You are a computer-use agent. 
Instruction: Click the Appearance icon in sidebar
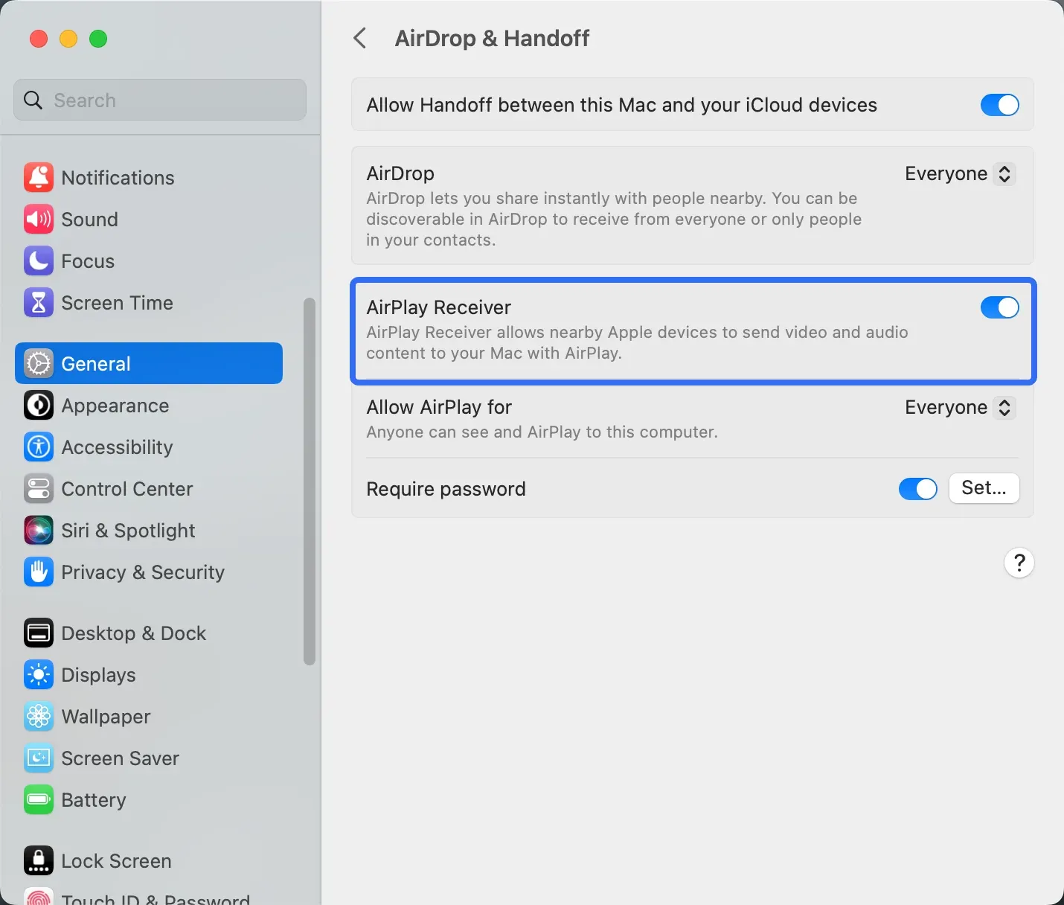tap(39, 405)
